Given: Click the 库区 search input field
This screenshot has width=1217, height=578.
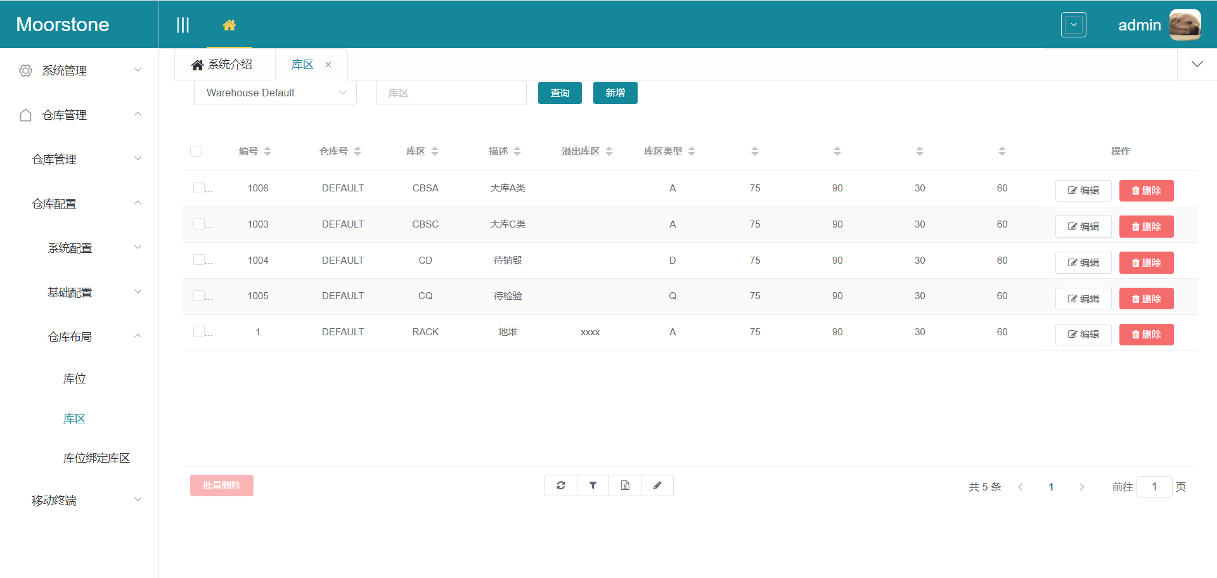Looking at the screenshot, I should coord(451,93).
